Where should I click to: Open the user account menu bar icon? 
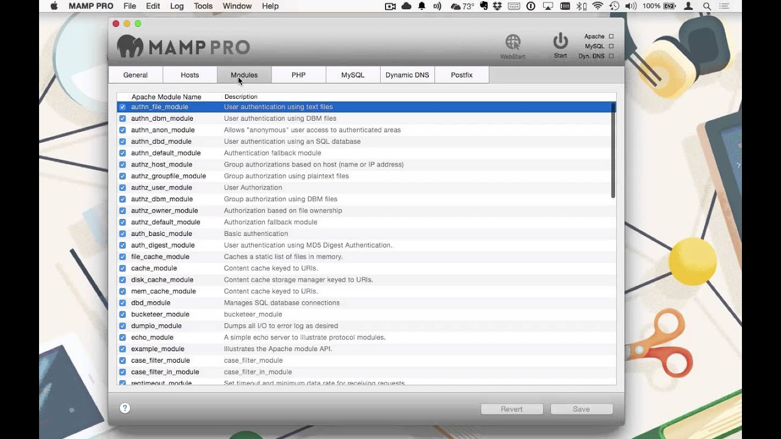tap(688, 6)
